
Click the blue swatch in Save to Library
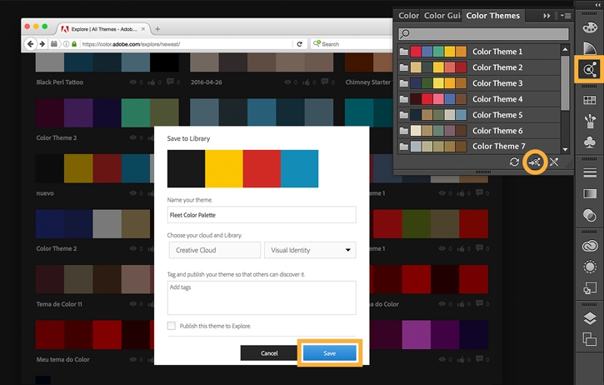(299, 169)
